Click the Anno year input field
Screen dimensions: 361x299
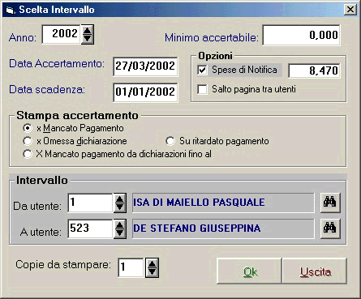(62, 34)
